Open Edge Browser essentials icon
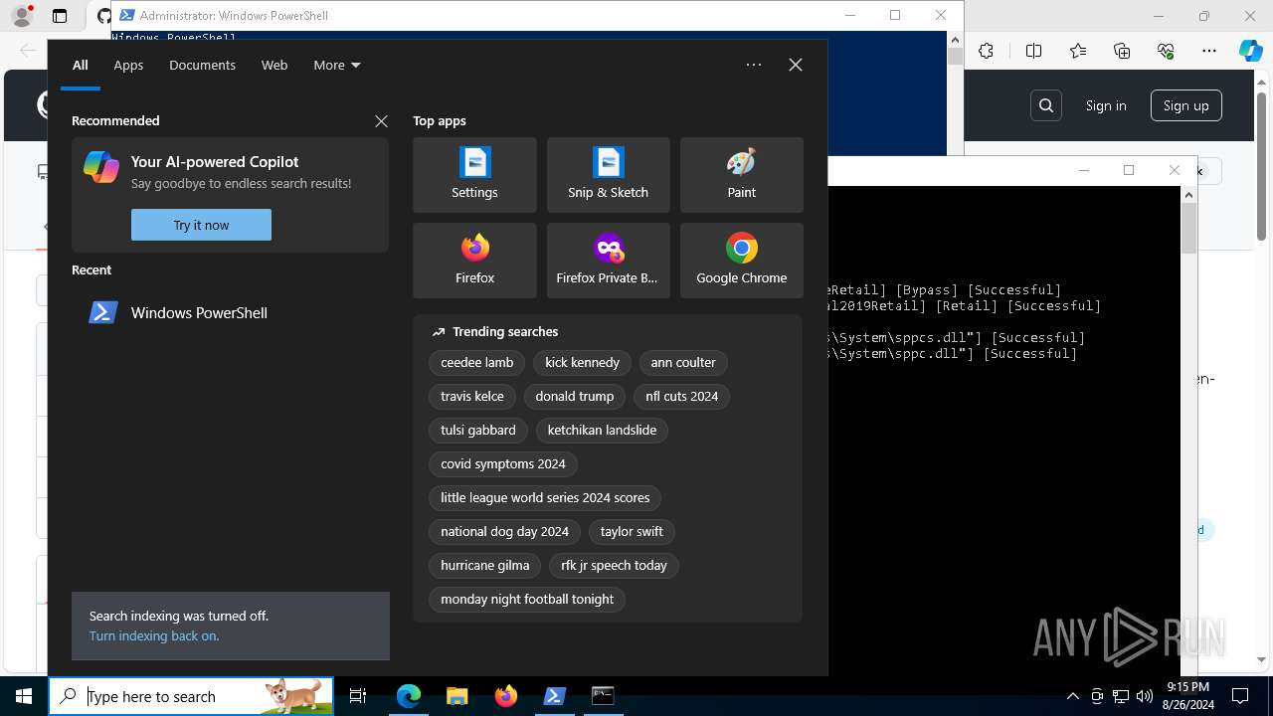 coord(1166,52)
